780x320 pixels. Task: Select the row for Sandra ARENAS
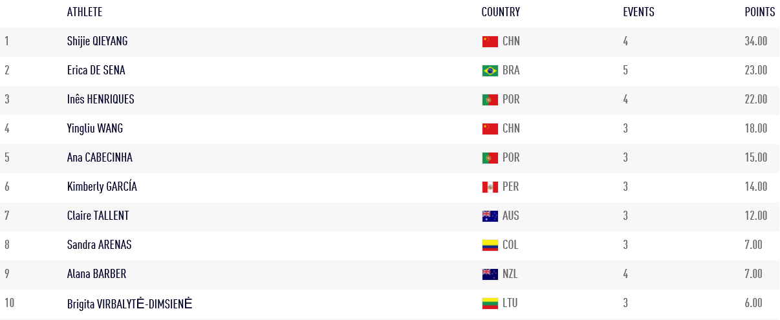(x=390, y=245)
